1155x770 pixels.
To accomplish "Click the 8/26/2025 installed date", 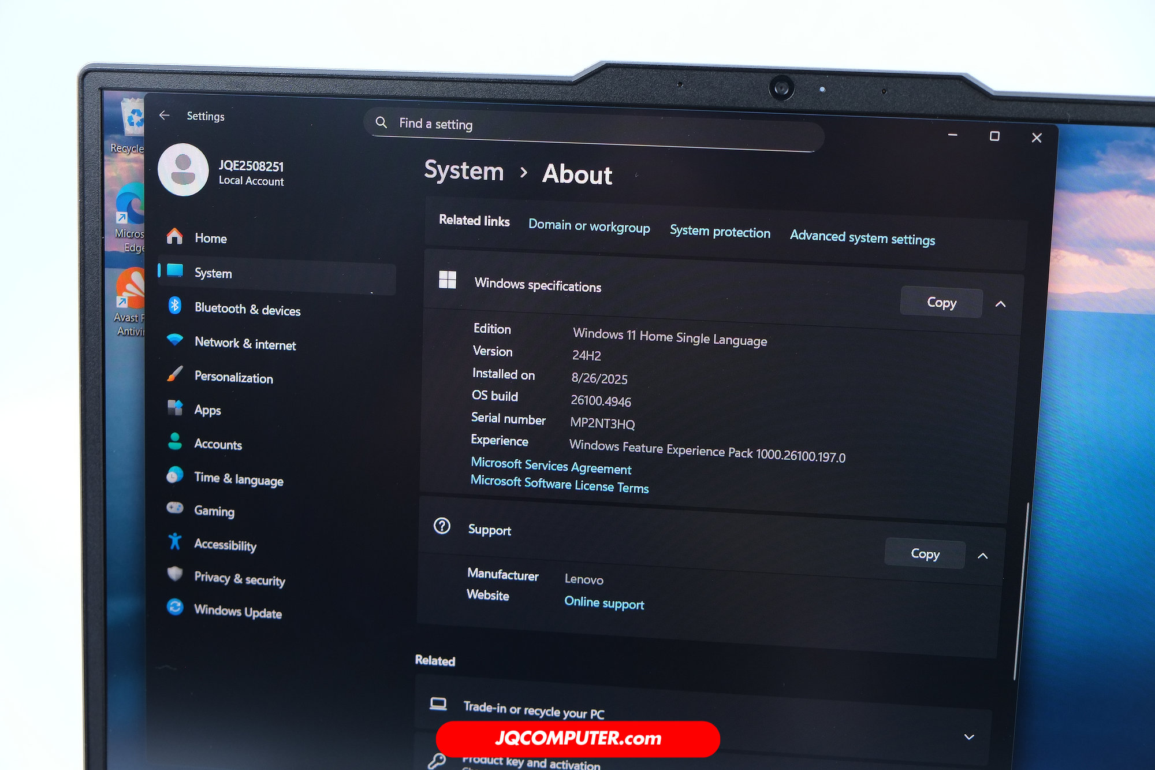I will pyautogui.click(x=599, y=378).
